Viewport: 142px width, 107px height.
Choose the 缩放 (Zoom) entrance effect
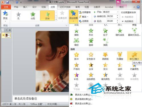[77, 42]
